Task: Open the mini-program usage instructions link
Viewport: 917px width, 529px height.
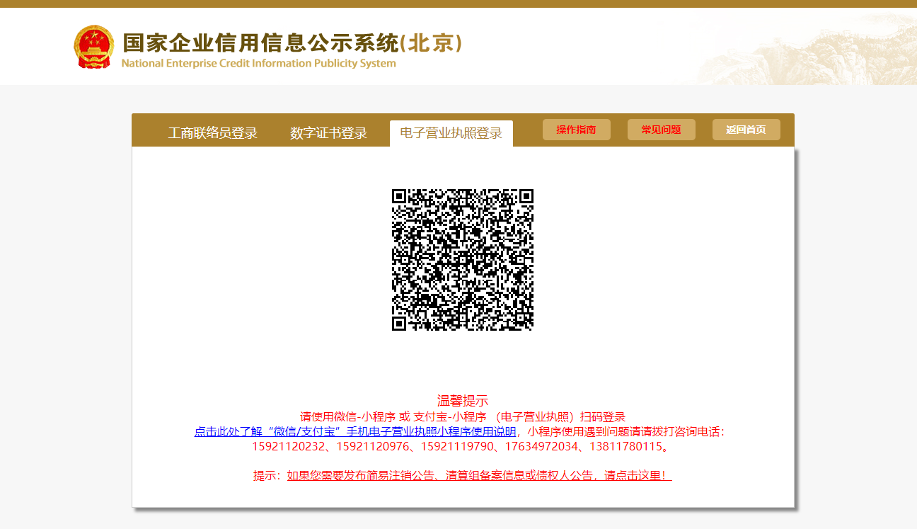Action: click(x=355, y=431)
